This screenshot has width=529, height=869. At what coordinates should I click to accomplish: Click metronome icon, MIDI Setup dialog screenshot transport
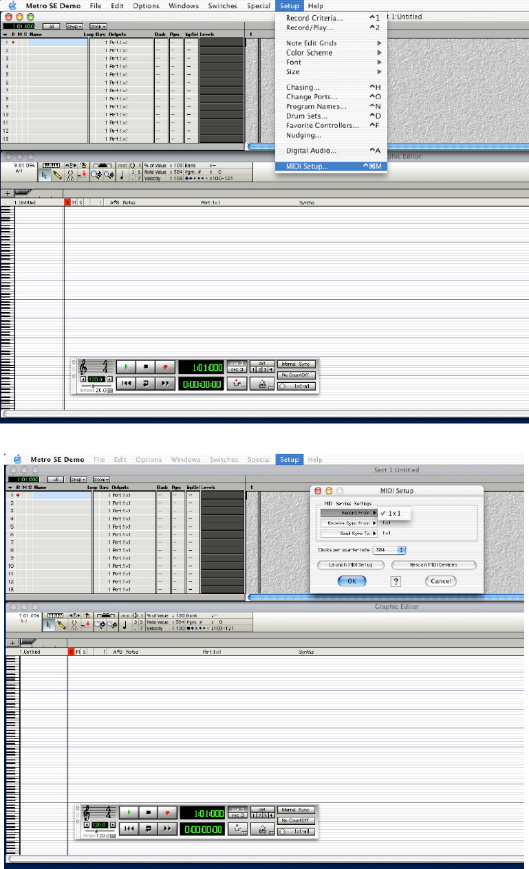(262, 830)
